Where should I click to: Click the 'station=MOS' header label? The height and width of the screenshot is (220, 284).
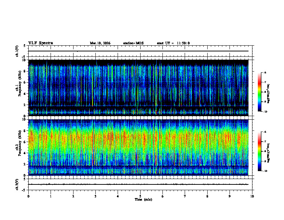tap(133, 43)
